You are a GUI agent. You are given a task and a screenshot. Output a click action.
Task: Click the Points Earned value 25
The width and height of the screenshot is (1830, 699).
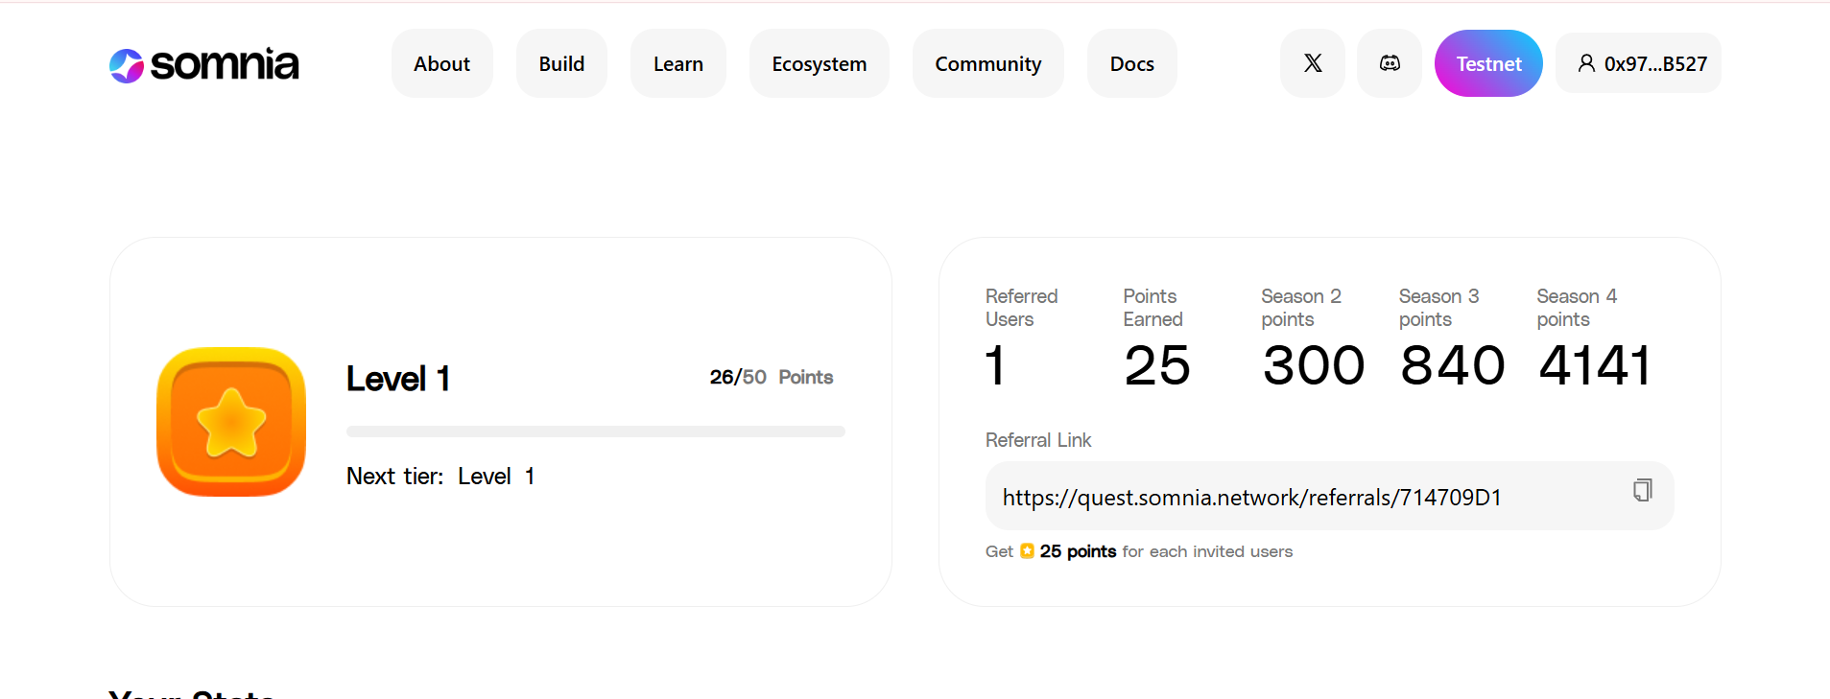point(1157,365)
